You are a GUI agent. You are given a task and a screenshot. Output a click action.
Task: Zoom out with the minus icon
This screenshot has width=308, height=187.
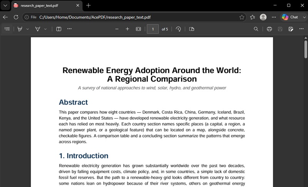(x=117, y=29)
